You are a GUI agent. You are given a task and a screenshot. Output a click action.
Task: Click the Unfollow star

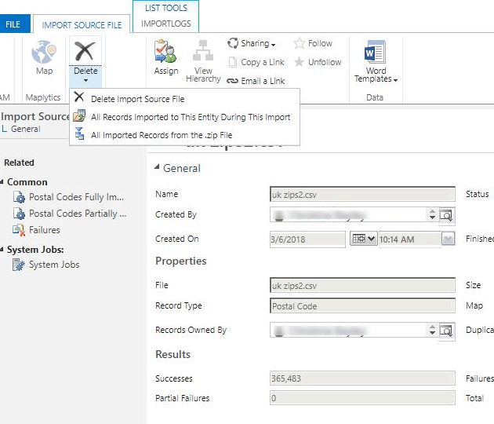tap(299, 62)
